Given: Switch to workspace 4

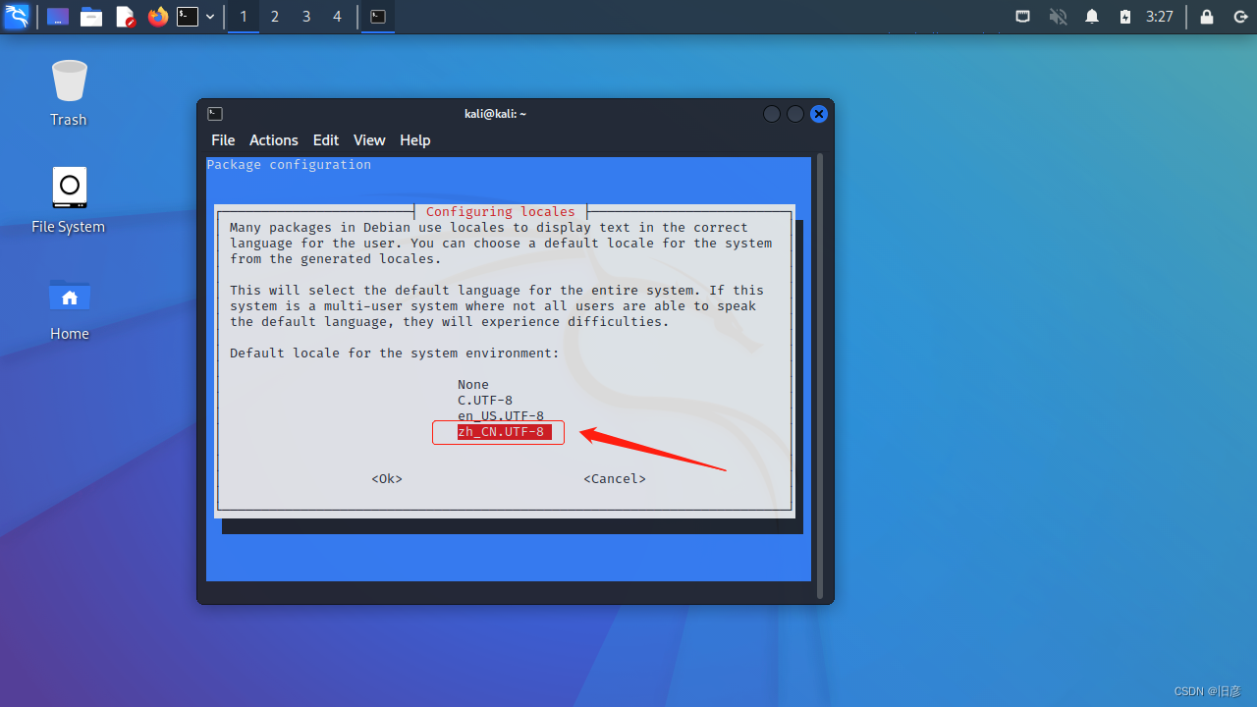Looking at the screenshot, I should [337, 17].
